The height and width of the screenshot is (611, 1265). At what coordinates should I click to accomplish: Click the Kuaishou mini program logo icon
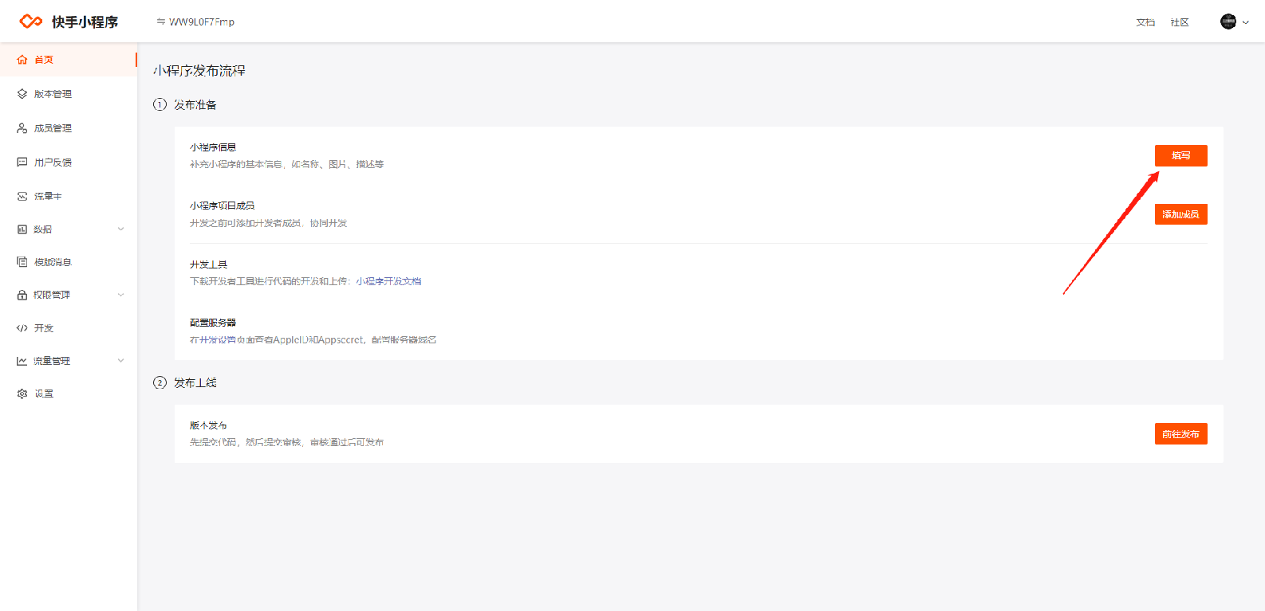pos(31,22)
